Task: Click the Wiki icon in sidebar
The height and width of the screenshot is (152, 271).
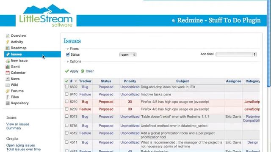Action: point(8,85)
